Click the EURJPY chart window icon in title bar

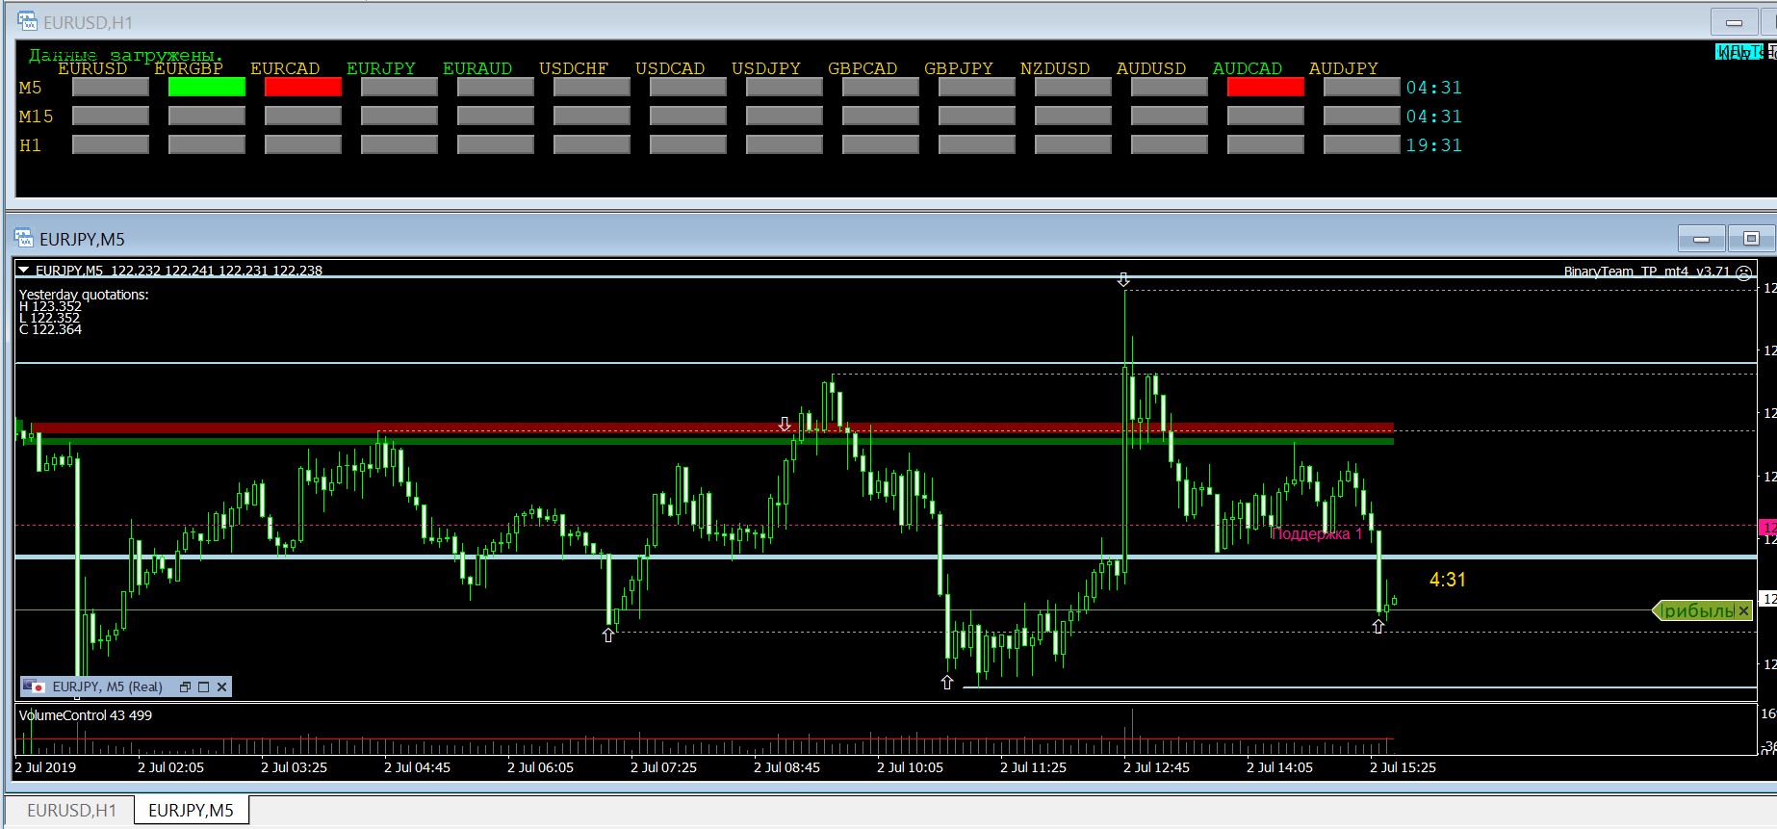point(24,239)
